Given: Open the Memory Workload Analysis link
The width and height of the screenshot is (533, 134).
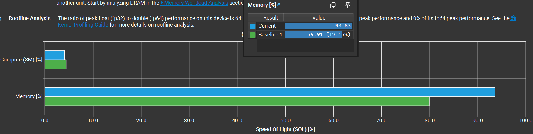Looking at the screenshot, I should pyautogui.click(x=196, y=3).
